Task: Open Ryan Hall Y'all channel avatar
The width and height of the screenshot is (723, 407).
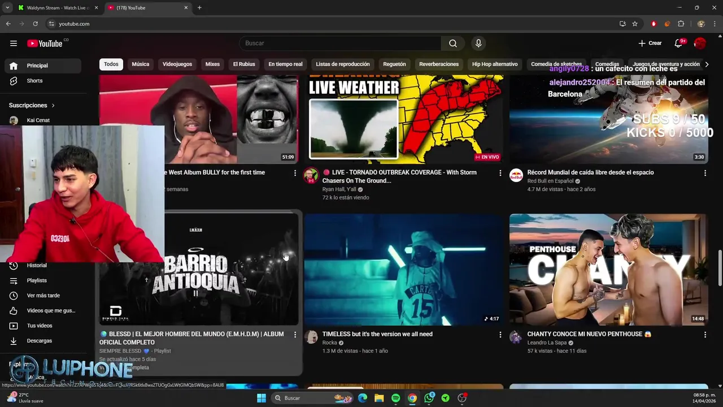Action: [311, 176]
